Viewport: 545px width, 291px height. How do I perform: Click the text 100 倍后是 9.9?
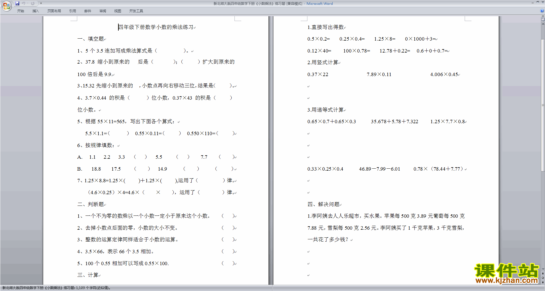click(94, 74)
